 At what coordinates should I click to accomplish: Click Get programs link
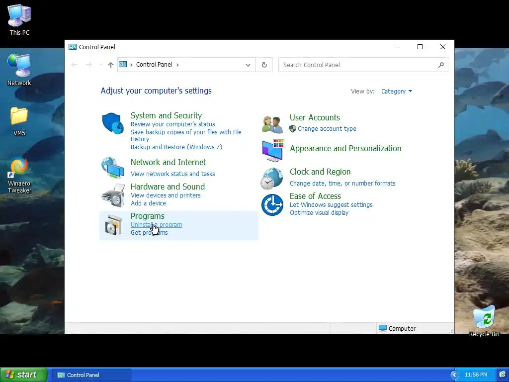point(149,233)
